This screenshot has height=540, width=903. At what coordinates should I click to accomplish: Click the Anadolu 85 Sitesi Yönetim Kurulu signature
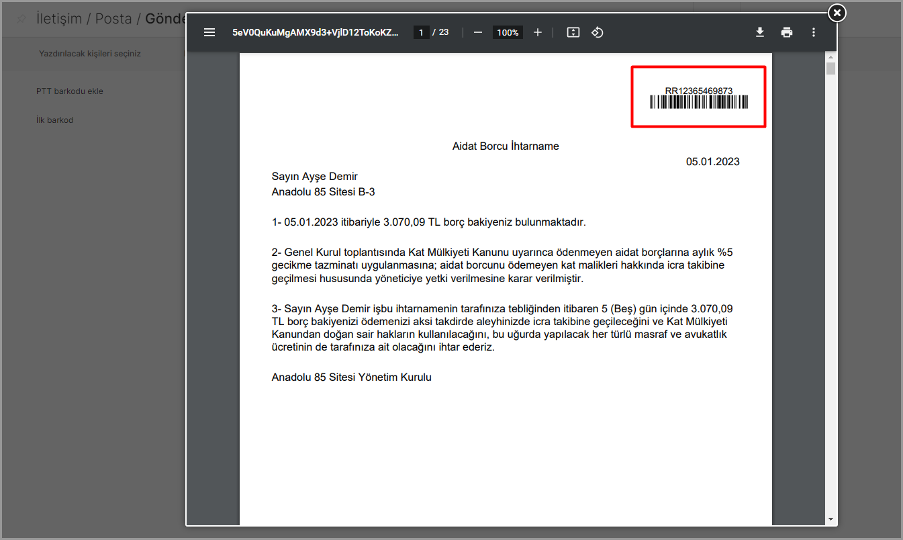351,377
